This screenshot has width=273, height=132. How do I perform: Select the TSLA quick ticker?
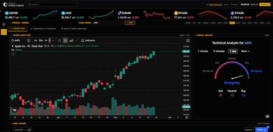point(244,23)
